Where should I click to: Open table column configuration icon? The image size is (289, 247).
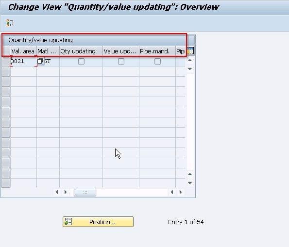coord(190,51)
